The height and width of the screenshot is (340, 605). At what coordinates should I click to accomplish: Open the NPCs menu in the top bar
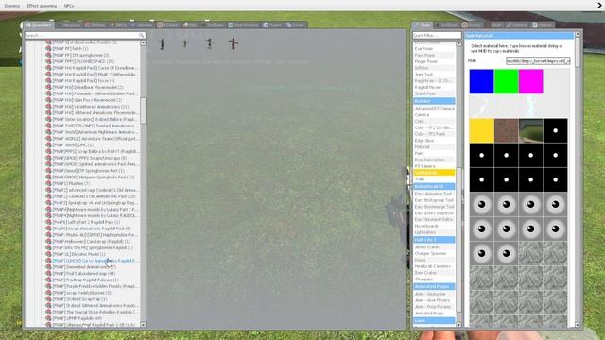point(69,6)
